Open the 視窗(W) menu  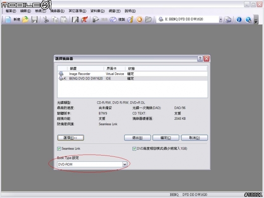(x=115, y=11)
